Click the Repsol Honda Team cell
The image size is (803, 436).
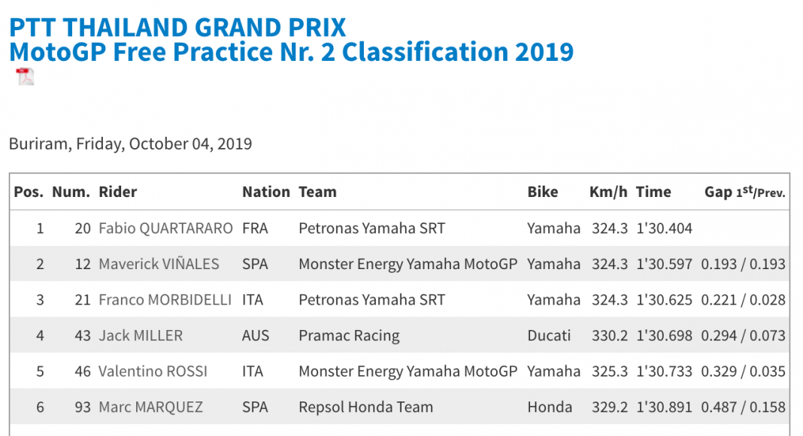tap(365, 407)
